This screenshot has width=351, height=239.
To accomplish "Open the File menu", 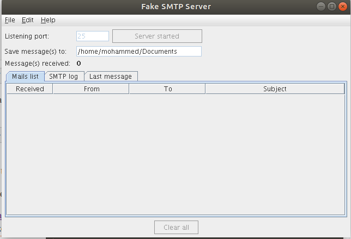I will [x=10, y=20].
